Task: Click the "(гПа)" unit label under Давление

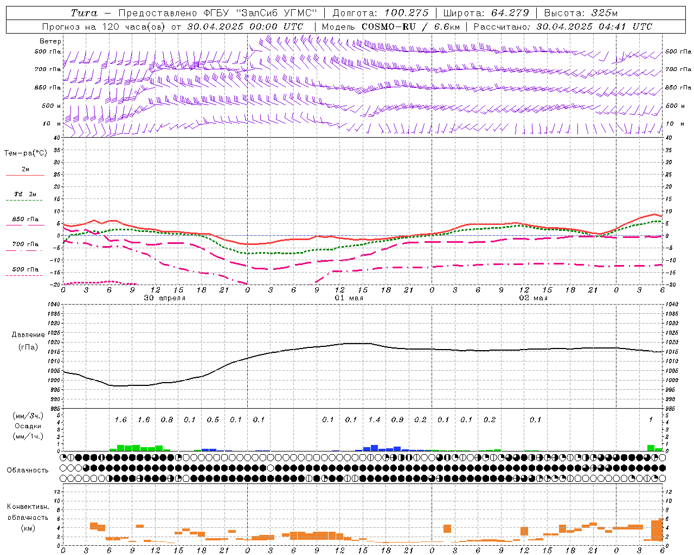Action: coord(28,347)
